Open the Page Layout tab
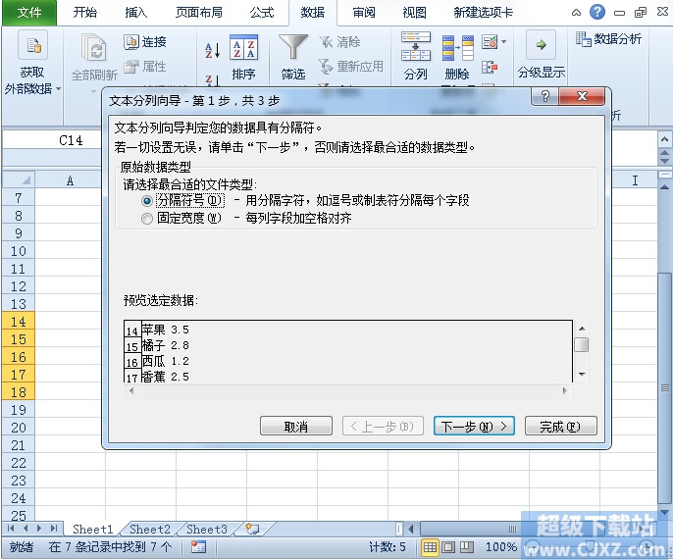The width and height of the screenshot is (673, 560). click(x=199, y=13)
